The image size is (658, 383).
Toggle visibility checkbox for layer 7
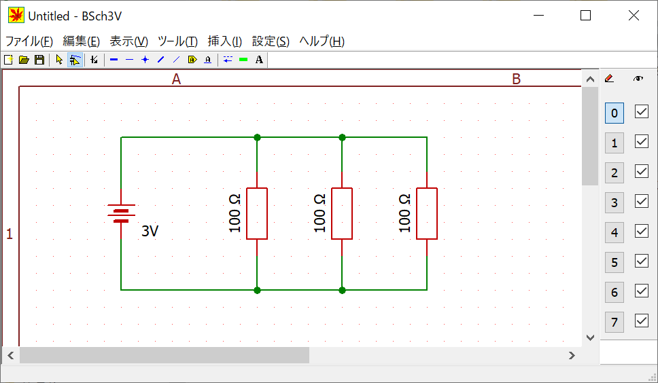click(x=642, y=321)
